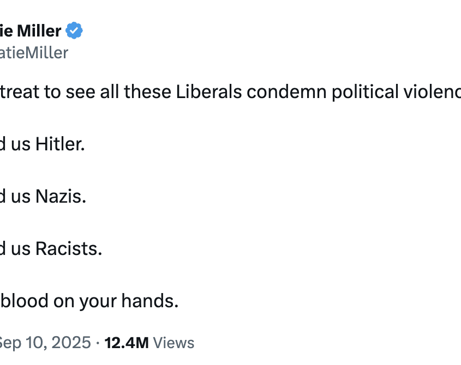Click the word treat in the first line

pos(20,92)
